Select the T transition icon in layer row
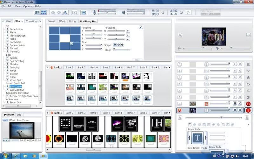 (x=190, y=124)
